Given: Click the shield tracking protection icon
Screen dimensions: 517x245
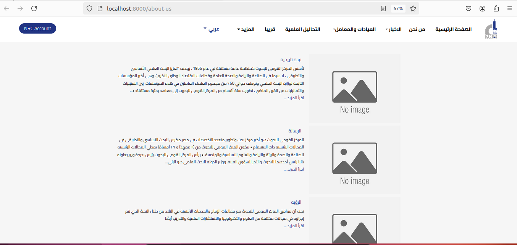Looking at the screenshot, I should pyautogui.click(x=89, y=8).
